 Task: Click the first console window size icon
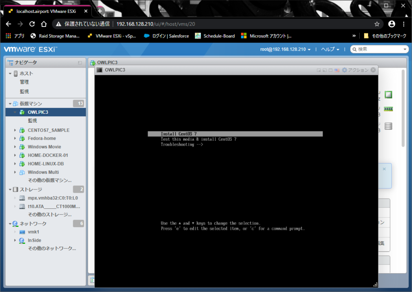[319, 70]
